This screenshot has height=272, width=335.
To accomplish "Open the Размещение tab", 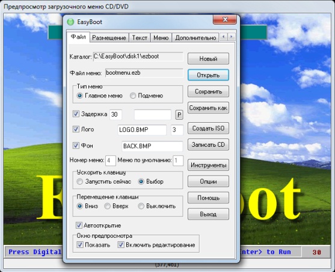I will [x=109, y=38].
